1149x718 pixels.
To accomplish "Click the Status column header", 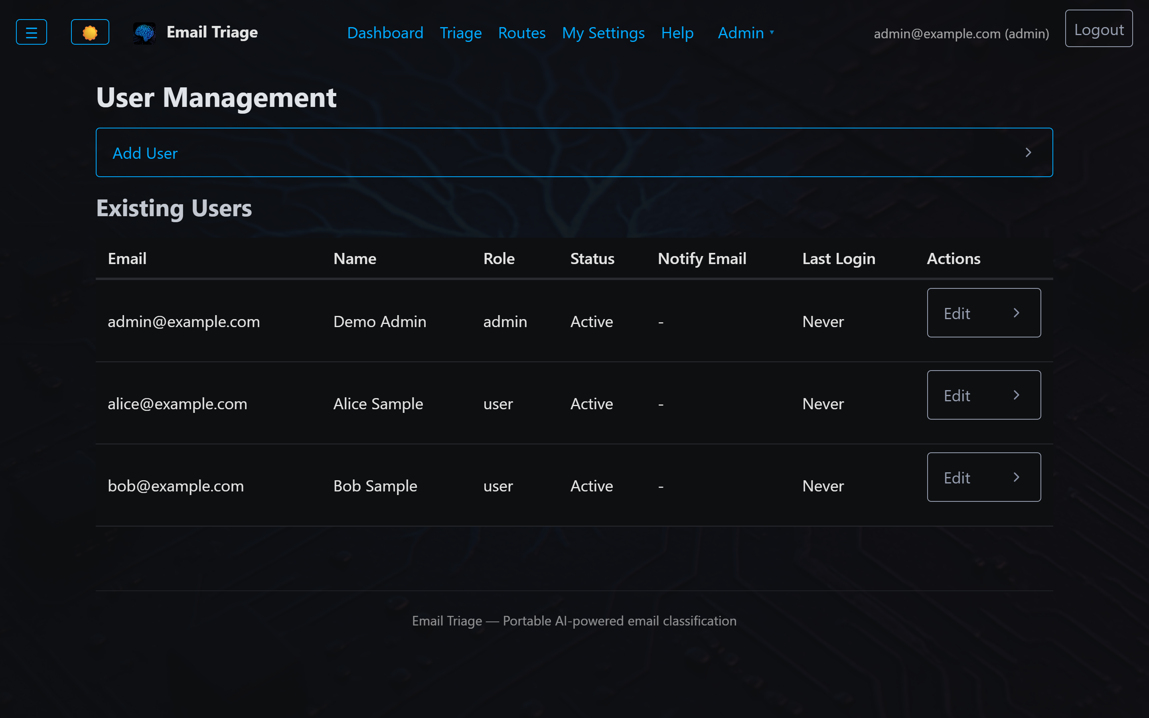I will (x=592, y=259).
